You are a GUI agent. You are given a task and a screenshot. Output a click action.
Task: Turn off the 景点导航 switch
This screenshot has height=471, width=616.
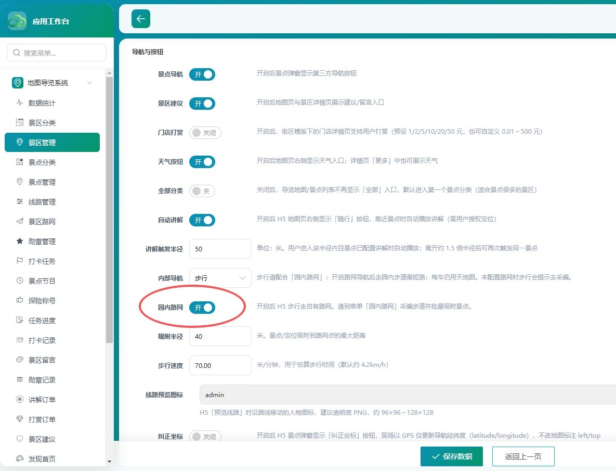[x=202, y=74]
